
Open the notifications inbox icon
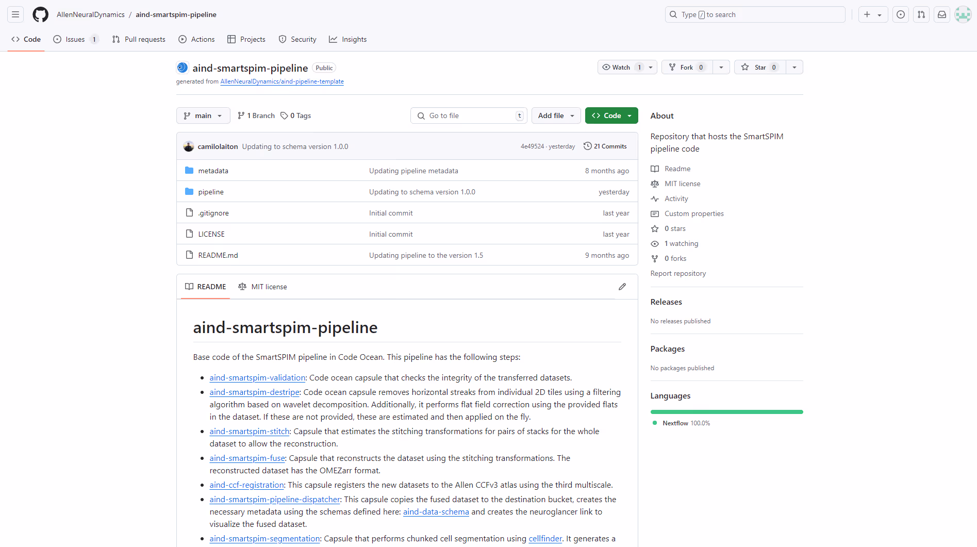pyautogui.click(x=941, y=14)
